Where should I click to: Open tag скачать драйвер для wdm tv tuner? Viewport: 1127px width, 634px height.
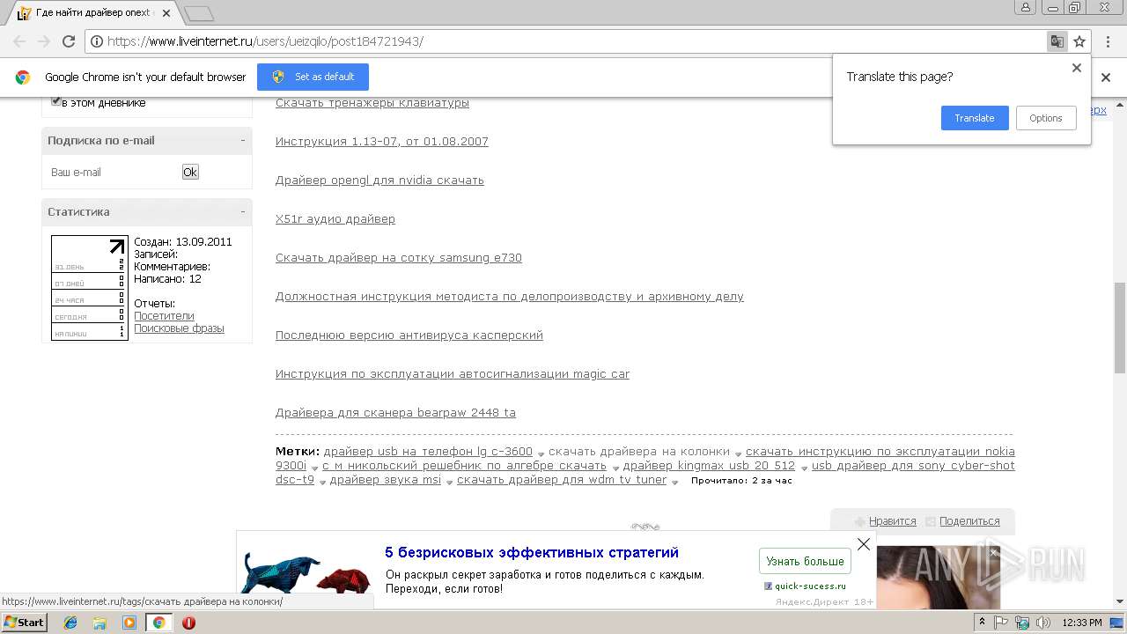point(562,480)
